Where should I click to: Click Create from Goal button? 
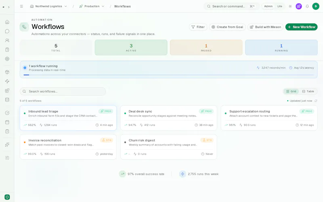tap(227, 27)
